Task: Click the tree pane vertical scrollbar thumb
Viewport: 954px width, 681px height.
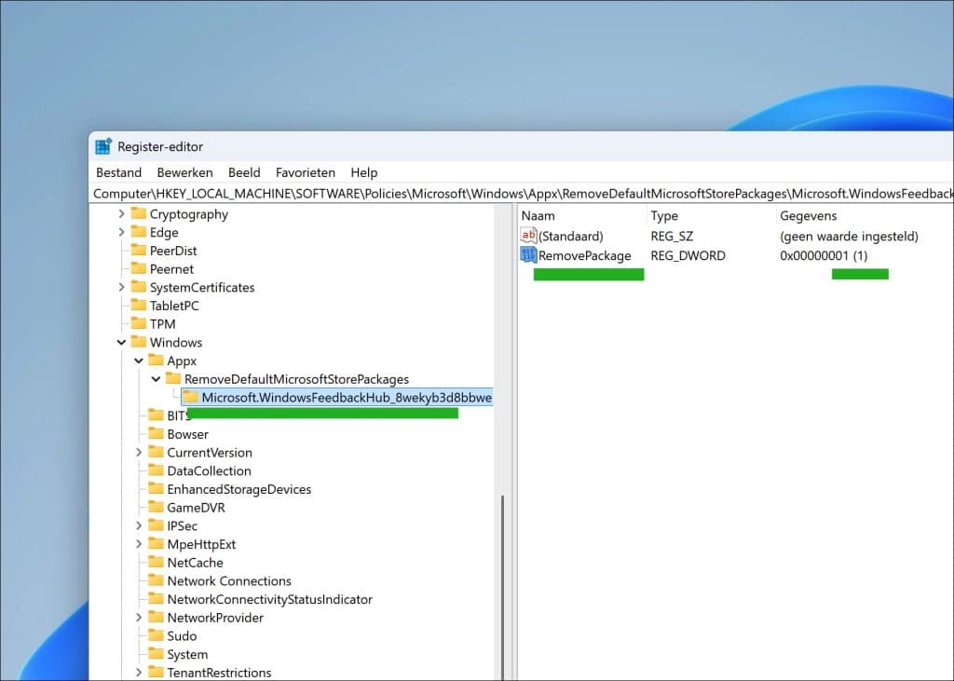Action: (x=502, y=587)
